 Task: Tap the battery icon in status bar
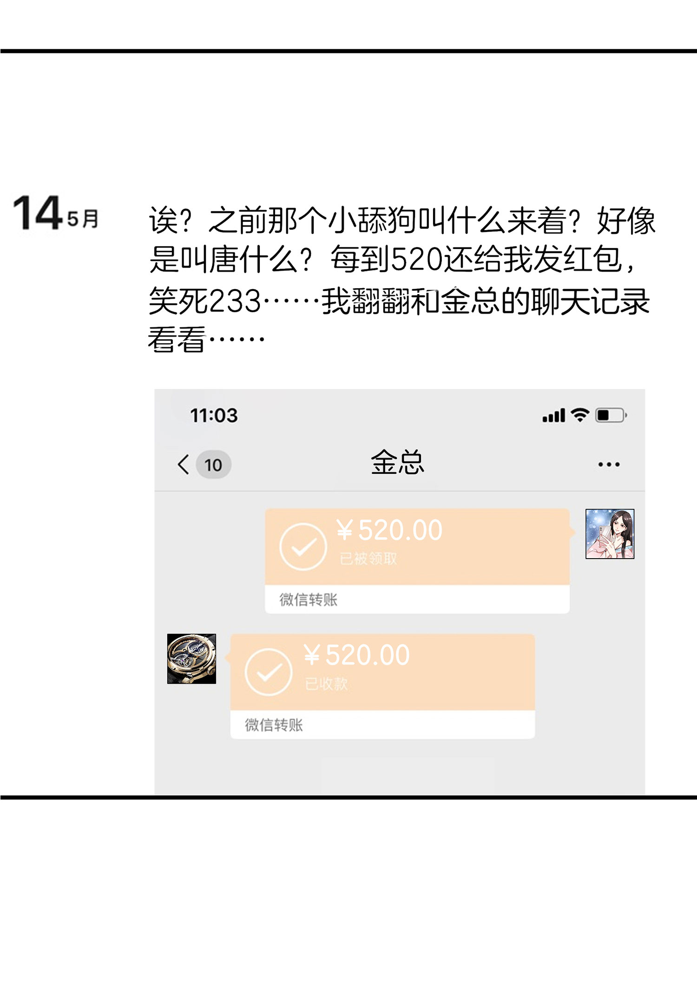611,415
